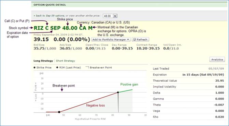Open the strike price 48.00 dropdown

110,16
